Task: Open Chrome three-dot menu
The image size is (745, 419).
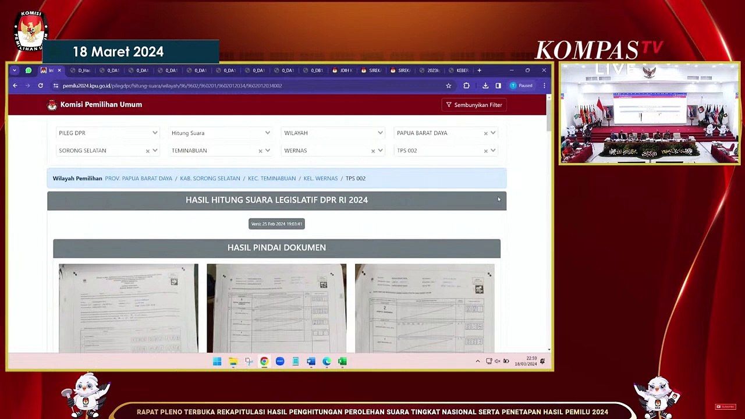Action: coord(544,86)
